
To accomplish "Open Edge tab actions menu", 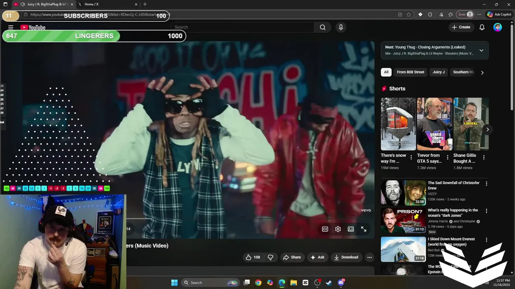I will click(5, 4).
